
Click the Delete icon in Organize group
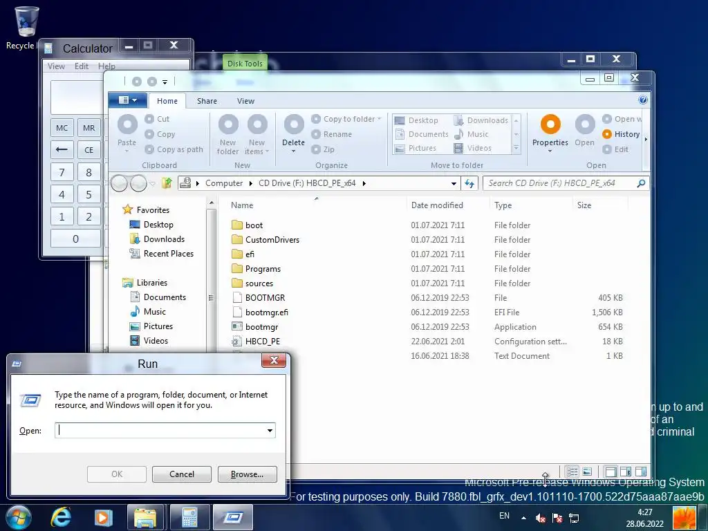(294, 124)
